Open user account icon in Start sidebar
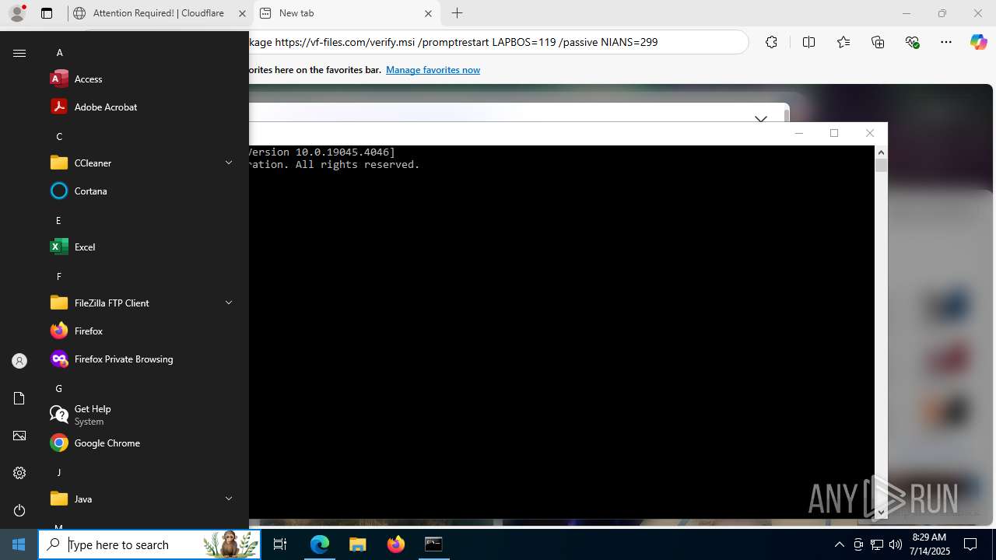 click(19, 361)
